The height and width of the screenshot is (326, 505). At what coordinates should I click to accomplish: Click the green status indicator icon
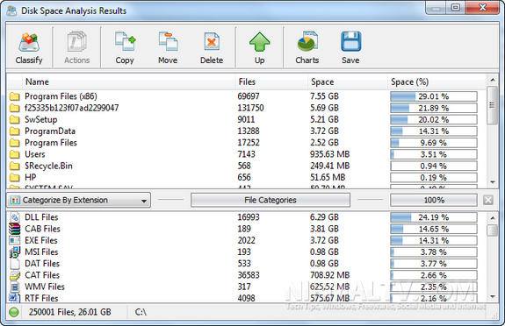point(14,312)
